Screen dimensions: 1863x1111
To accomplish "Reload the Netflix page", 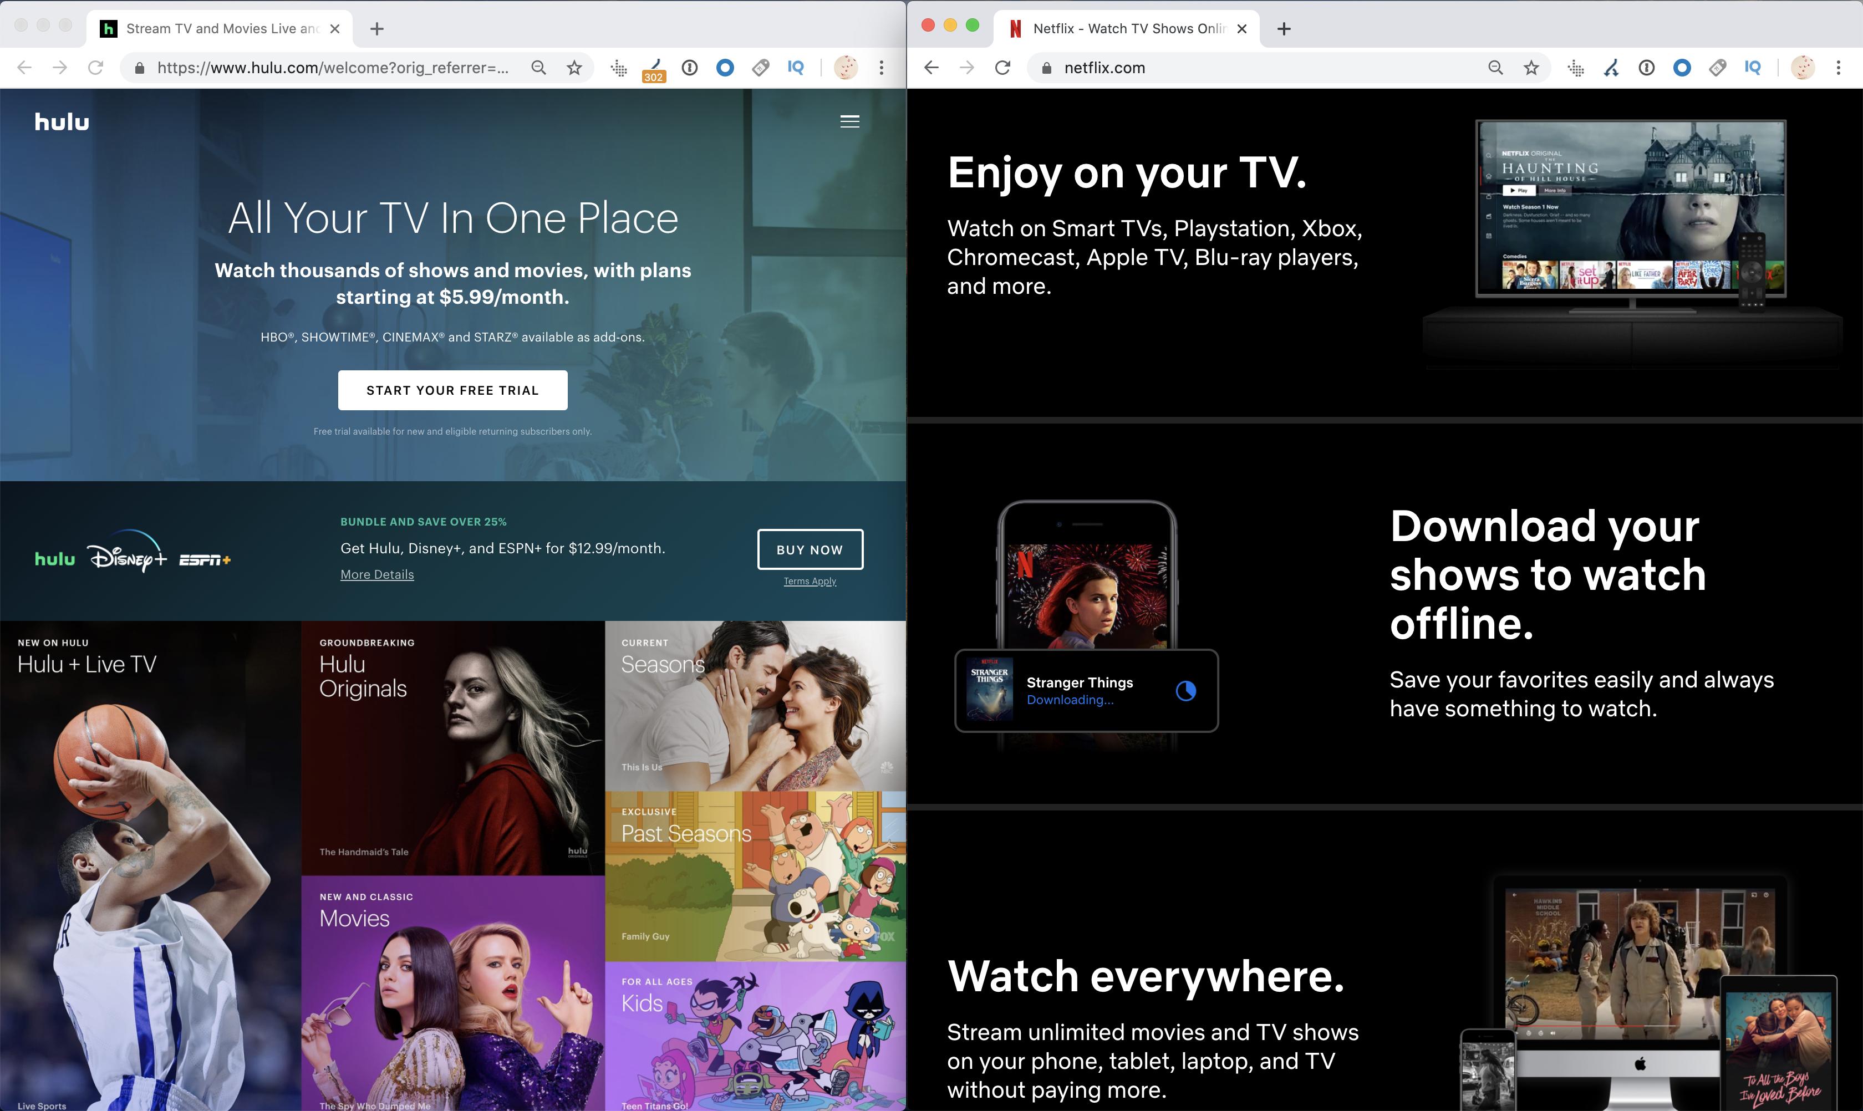I will (x=1002, y=68).
